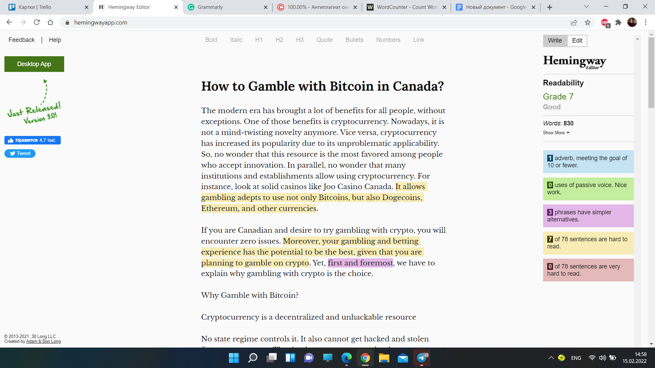Click the yellow hard to read card
Screen dimensions: 655x368
point(588,243)
